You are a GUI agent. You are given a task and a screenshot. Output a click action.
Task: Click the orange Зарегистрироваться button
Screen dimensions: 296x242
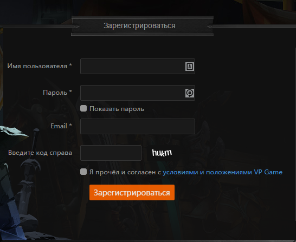tap(132, 192)
